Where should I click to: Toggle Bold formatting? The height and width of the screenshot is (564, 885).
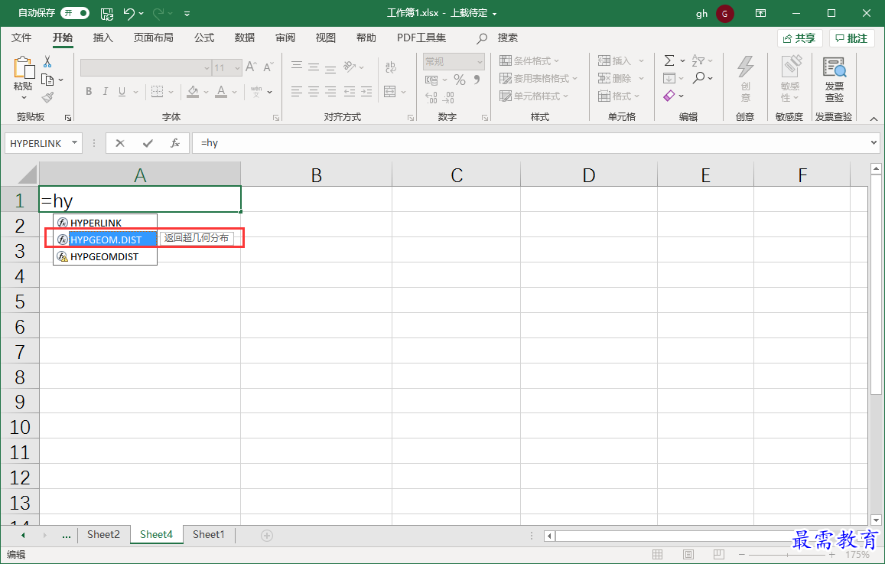click(89, 92)
